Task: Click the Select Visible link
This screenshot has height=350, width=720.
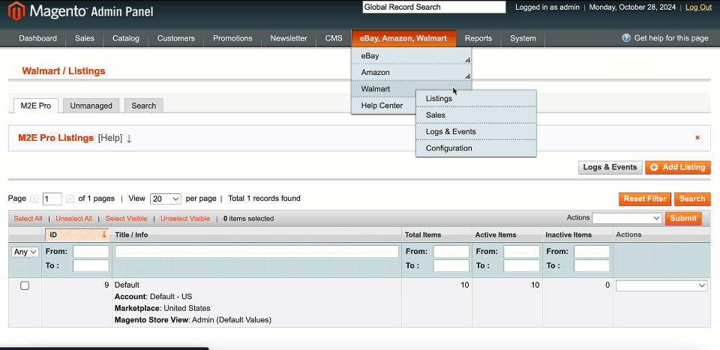Action: (x=126, y=219)
